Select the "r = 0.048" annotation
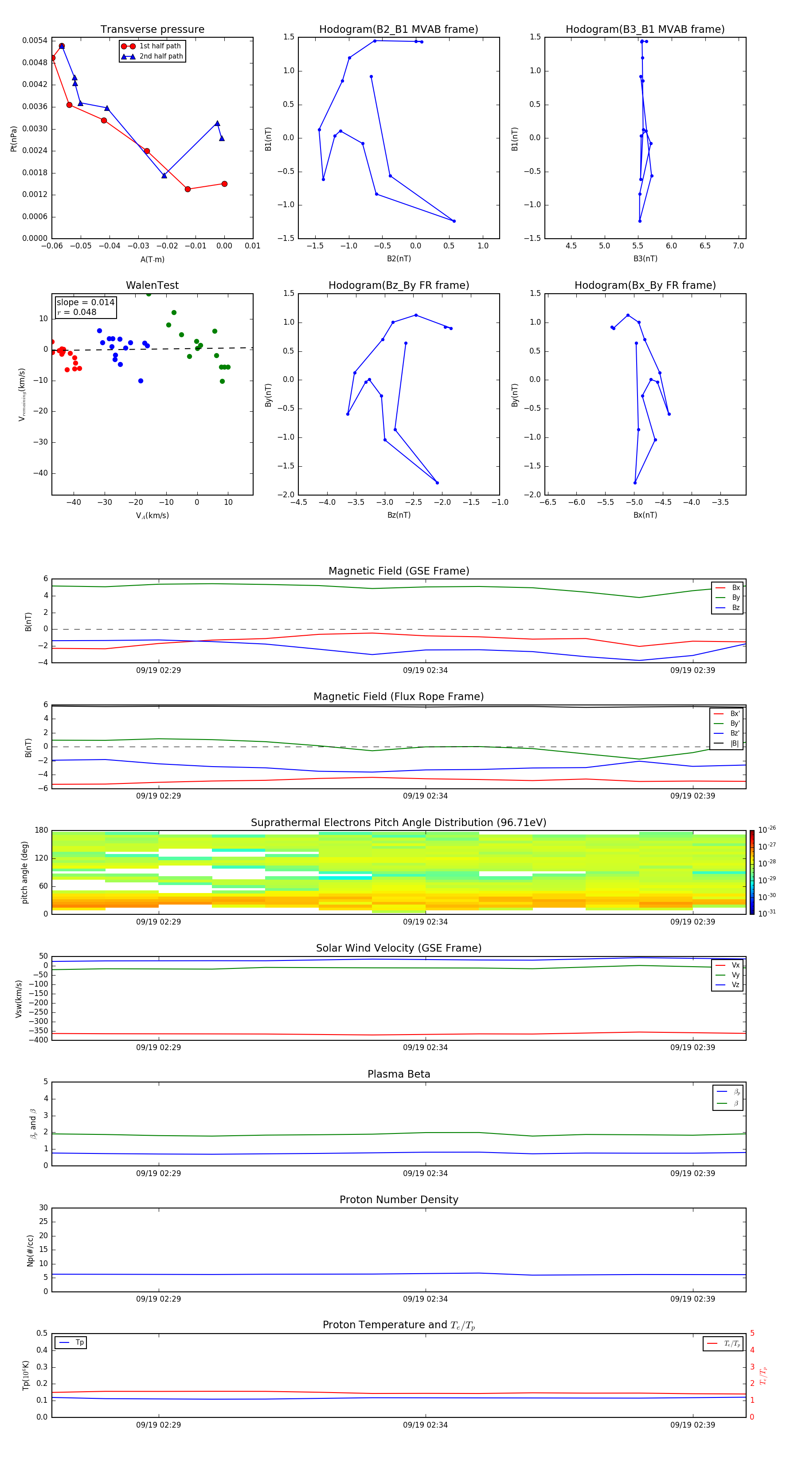 tap(77, 312)
